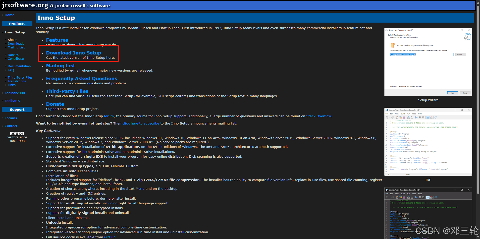The height and width of the screenshot is (239, 480).
Task: Open the Contact page link
Action: (x=11, y=126)
